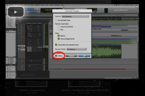145x96 pixels.
Task: Select the Pencil tool in Pro Tools toolbar
Action: (38, 9)
